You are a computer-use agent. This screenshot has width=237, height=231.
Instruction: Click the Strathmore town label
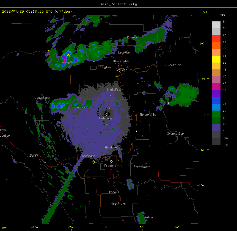pos(142,167)
